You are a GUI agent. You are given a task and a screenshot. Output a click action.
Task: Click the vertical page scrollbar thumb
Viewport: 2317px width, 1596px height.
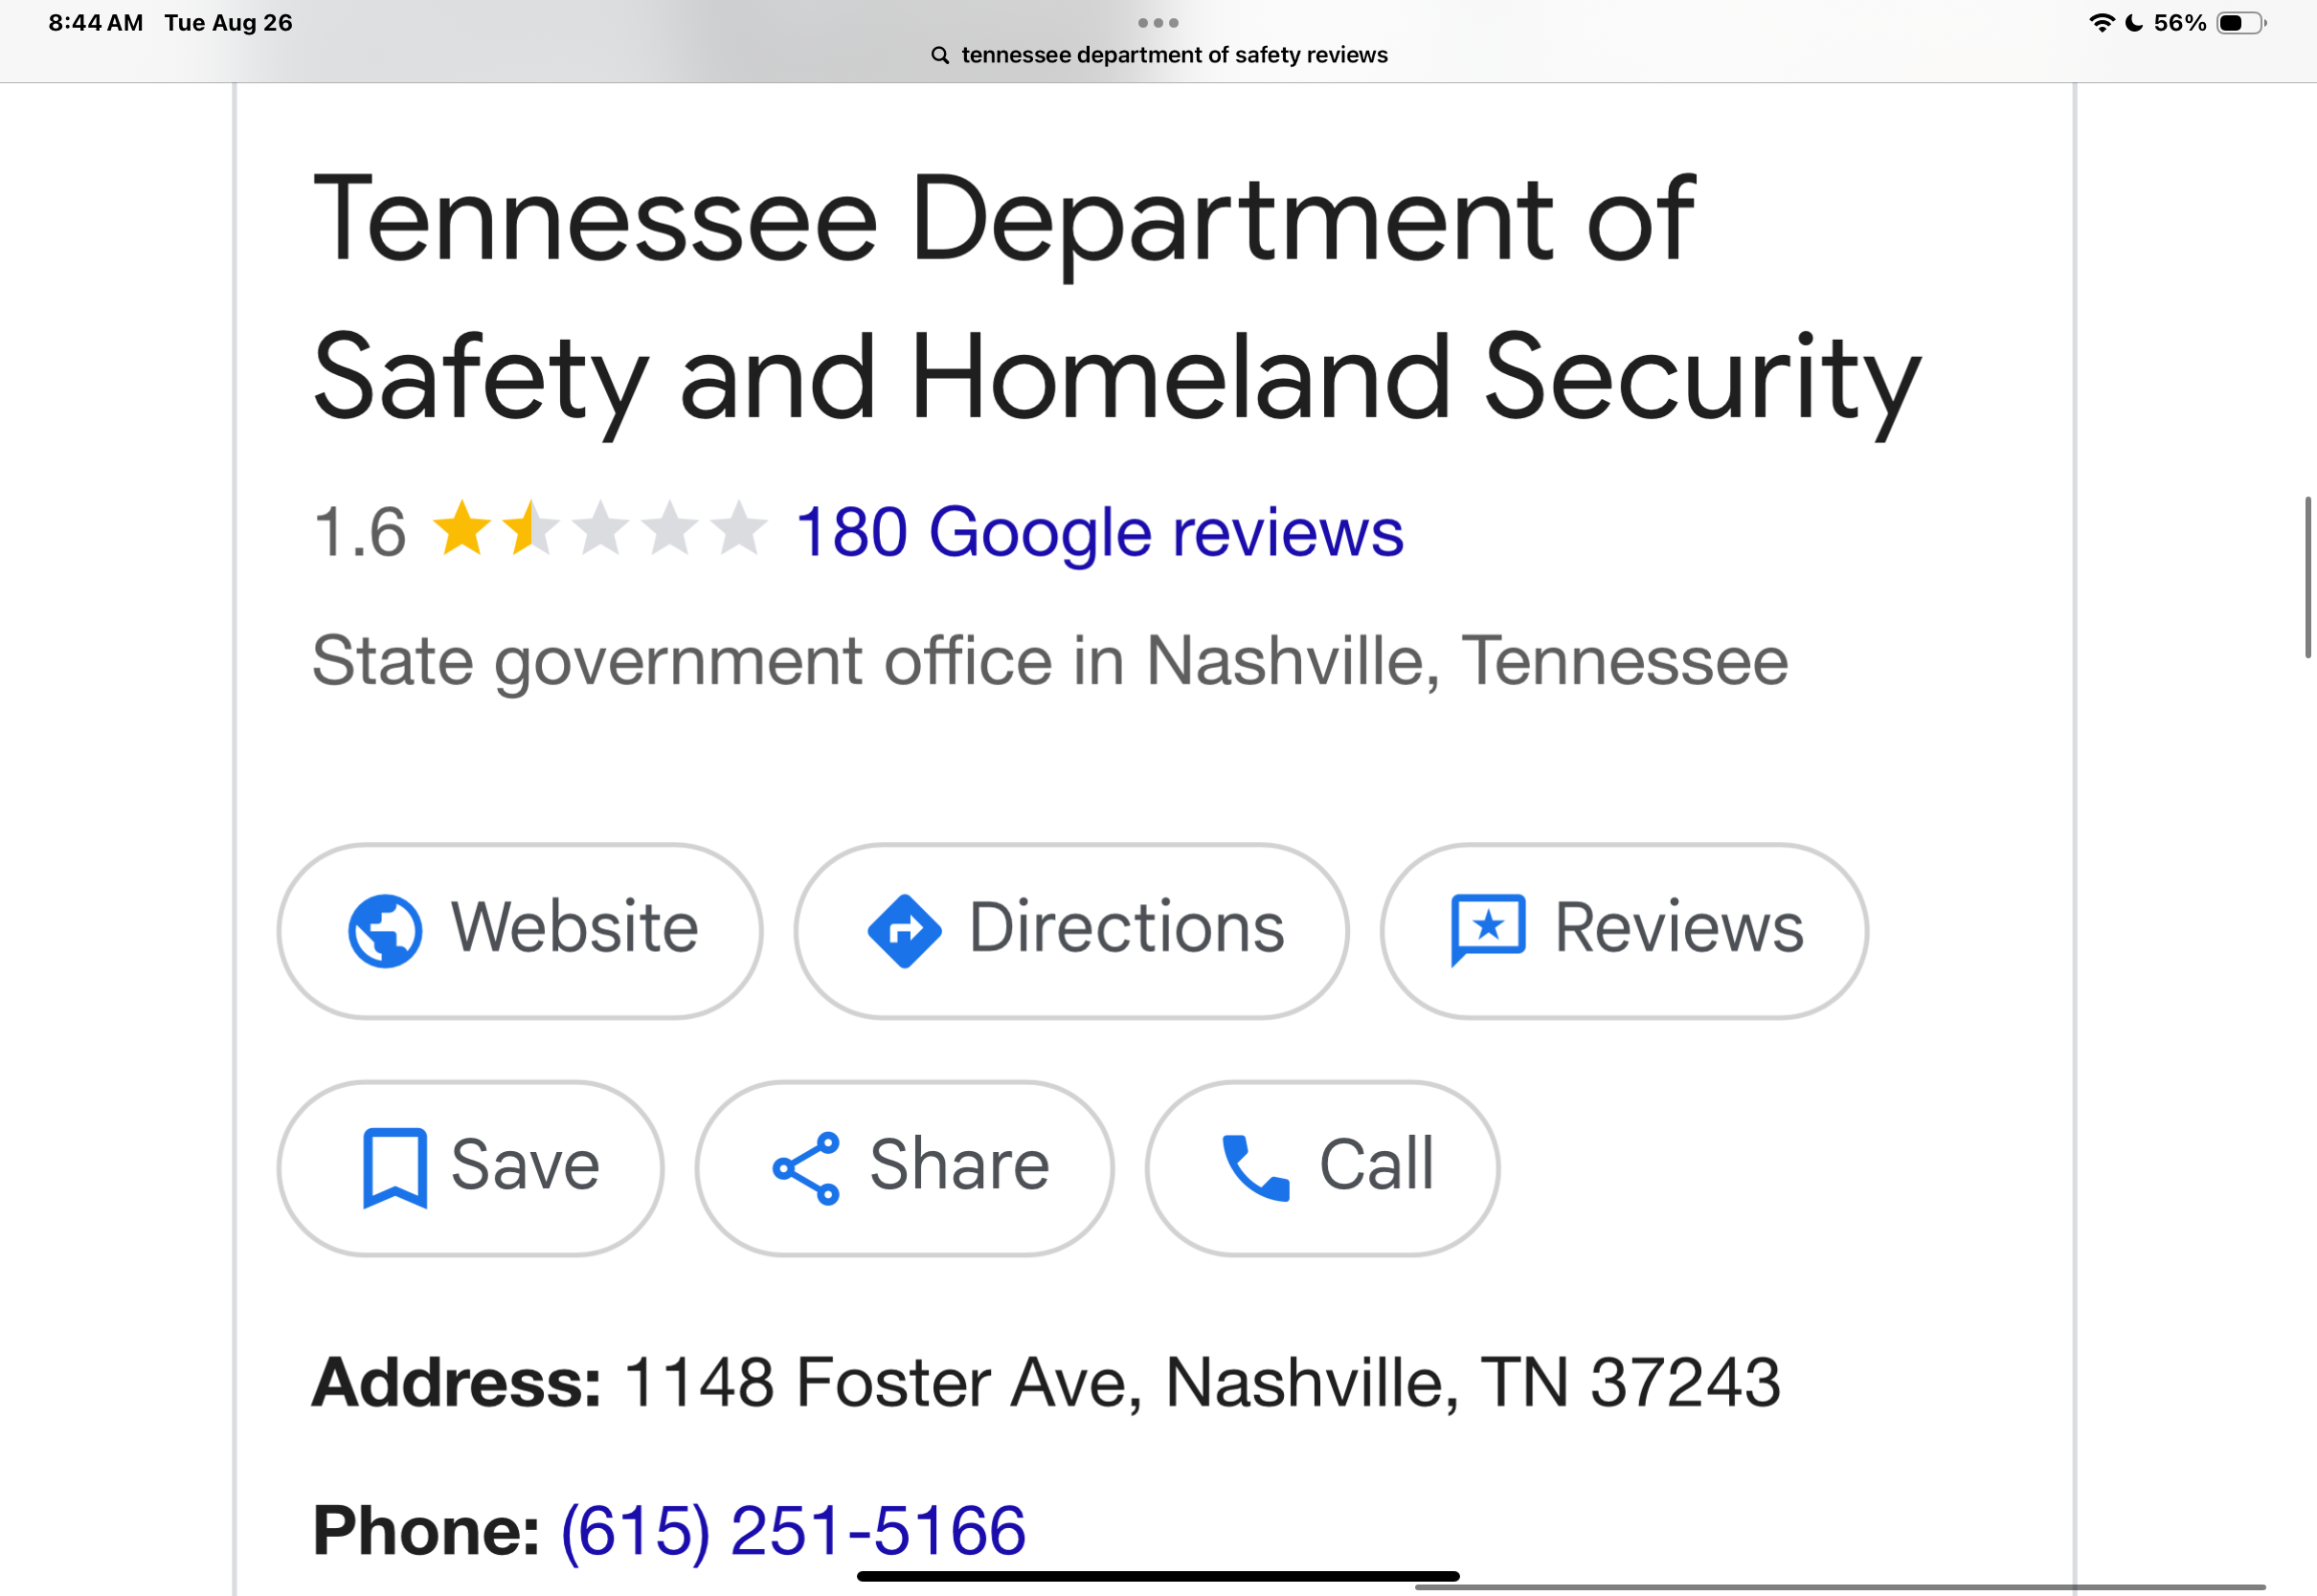pyautogui.click(x=2308, y=577)
